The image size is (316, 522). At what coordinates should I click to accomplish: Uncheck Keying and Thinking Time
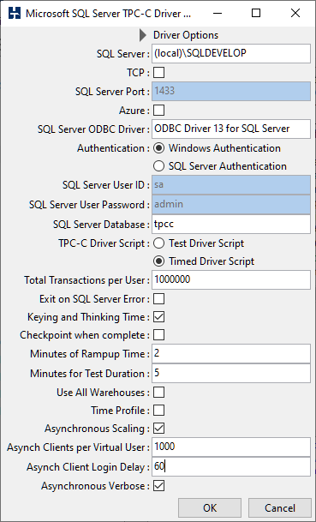[x=158, y=317]
